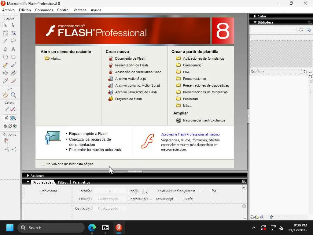Click the No Color button
Screen dimensions: 313x235
point(10,126)
